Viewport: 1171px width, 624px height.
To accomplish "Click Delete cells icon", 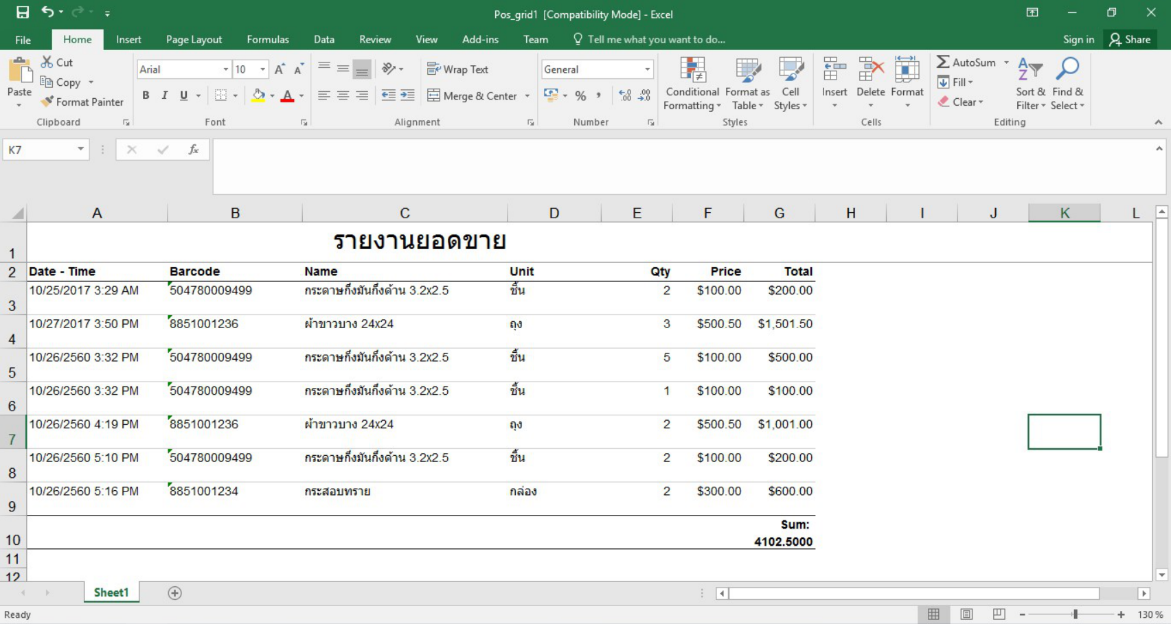I will 871,69.
